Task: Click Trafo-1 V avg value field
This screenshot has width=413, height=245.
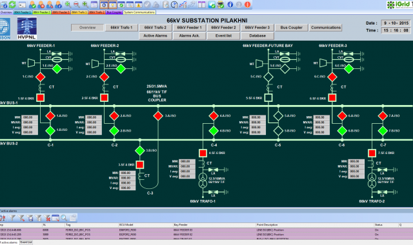Action: pos(187,176)
